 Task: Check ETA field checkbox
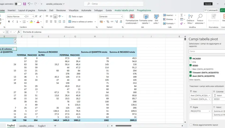[x=190, y=62]
